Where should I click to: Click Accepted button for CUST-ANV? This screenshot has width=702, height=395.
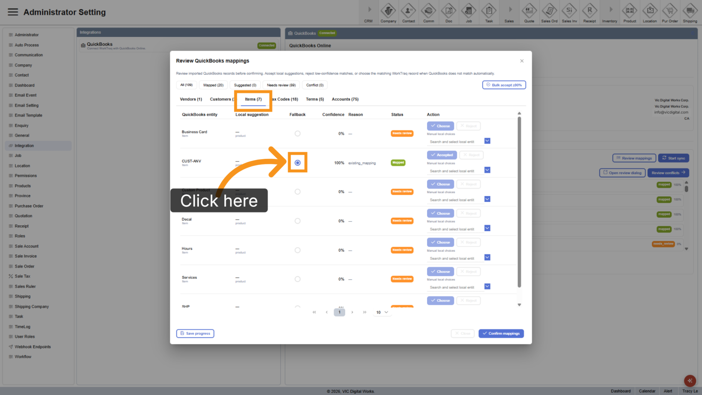point(442,155)
